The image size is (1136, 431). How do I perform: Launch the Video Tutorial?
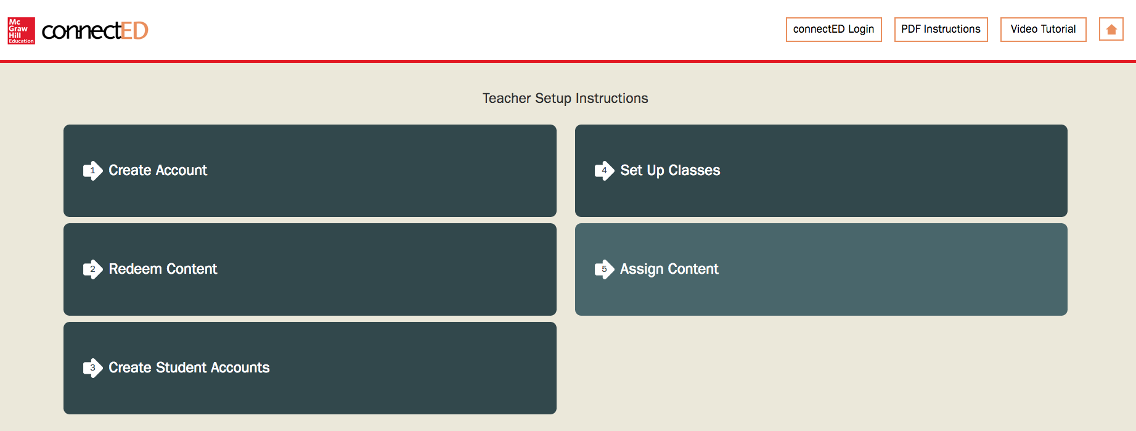pos(1043,30)
